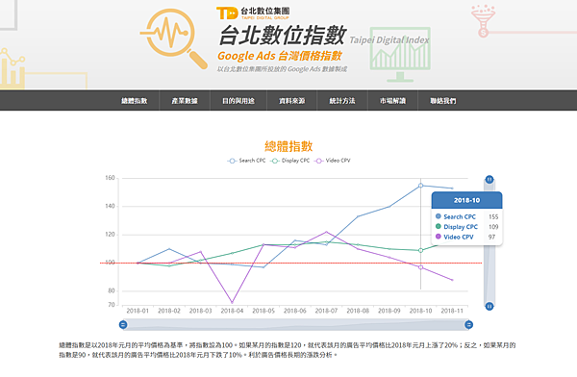Viewport: 577px width, 377px height.
Task: Click the 2018-11 x-axis label
Action: click(x=452, y=311)
